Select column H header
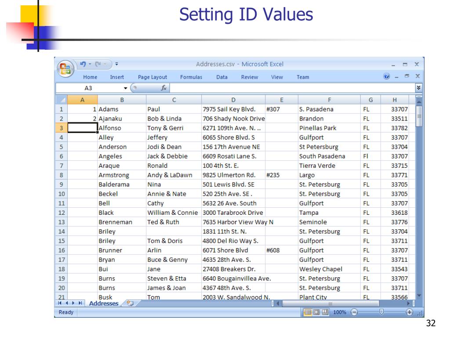Viewport: 450px width, 338px height. pos(395,100)
